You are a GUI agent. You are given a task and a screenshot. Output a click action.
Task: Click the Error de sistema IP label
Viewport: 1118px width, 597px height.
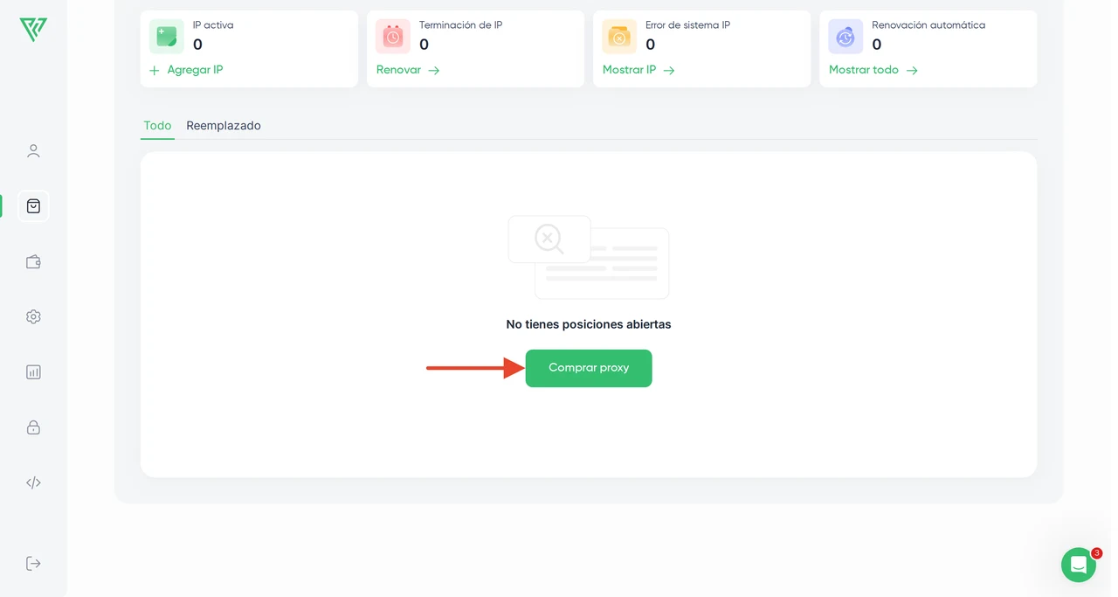pyautogui.click(x=687, y=25)
